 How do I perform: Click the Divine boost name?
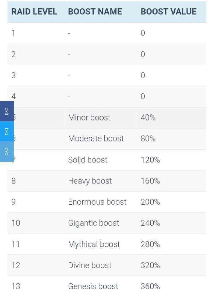point(90,266)
